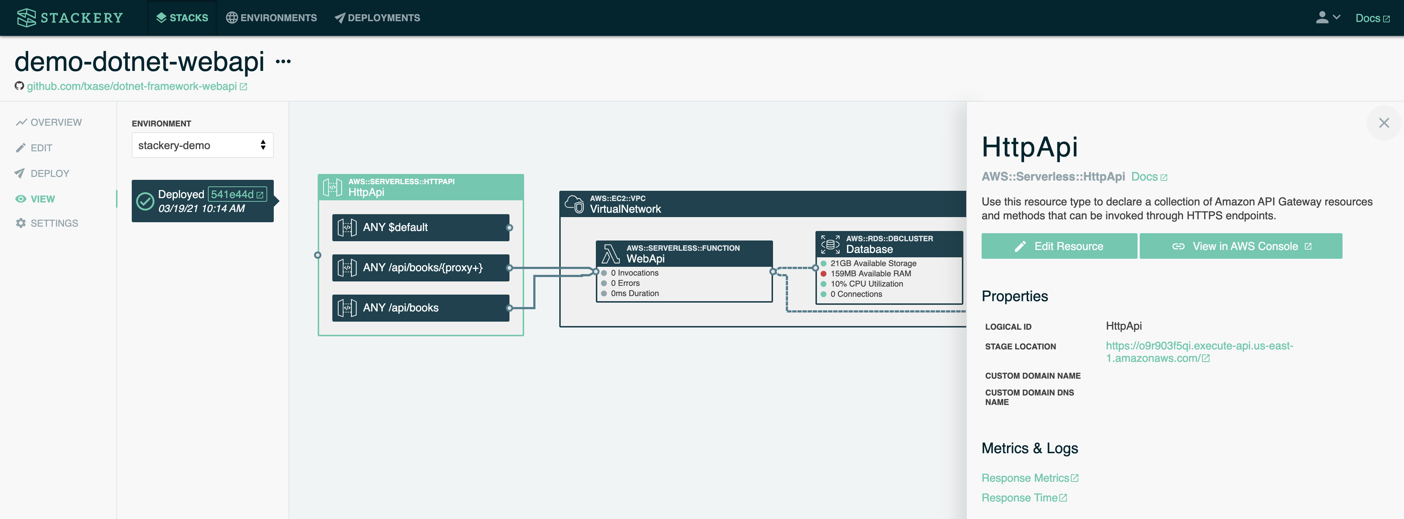The width and height of the screenshot is (1404, 519).
Task: Select the HttpApi resource header
Action: click(x=421, y=187)
